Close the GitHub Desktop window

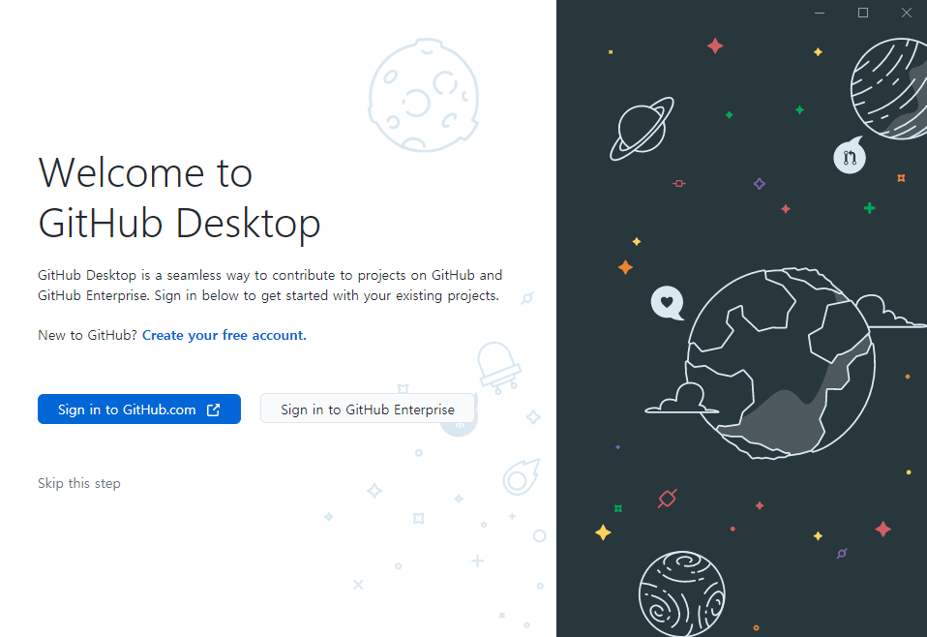(907, 13)
